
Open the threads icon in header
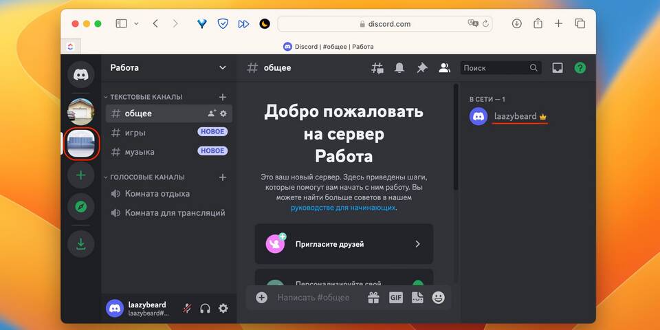[377, 68]
